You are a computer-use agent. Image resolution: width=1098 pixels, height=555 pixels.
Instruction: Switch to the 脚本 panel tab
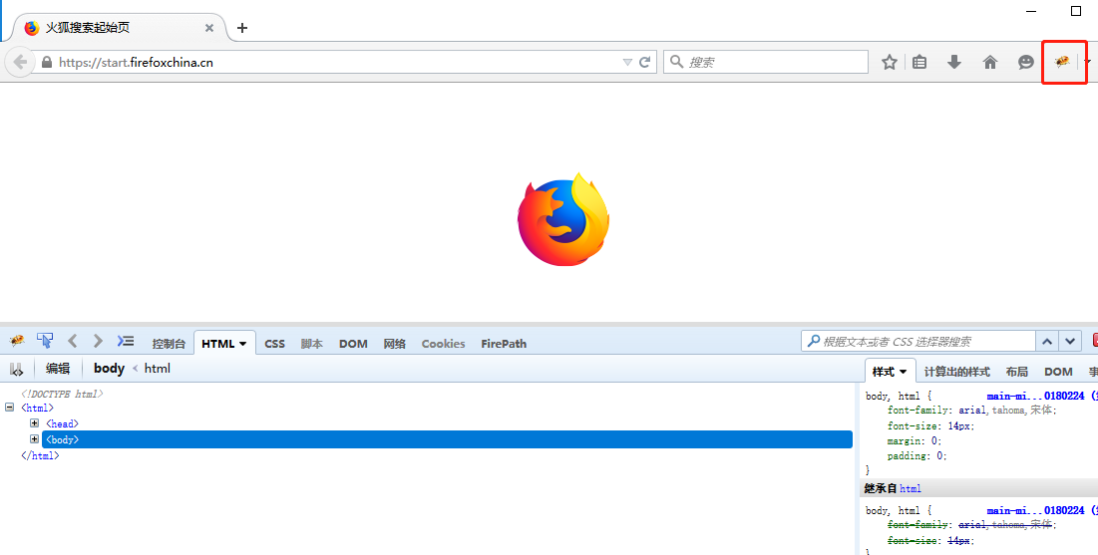311,344
